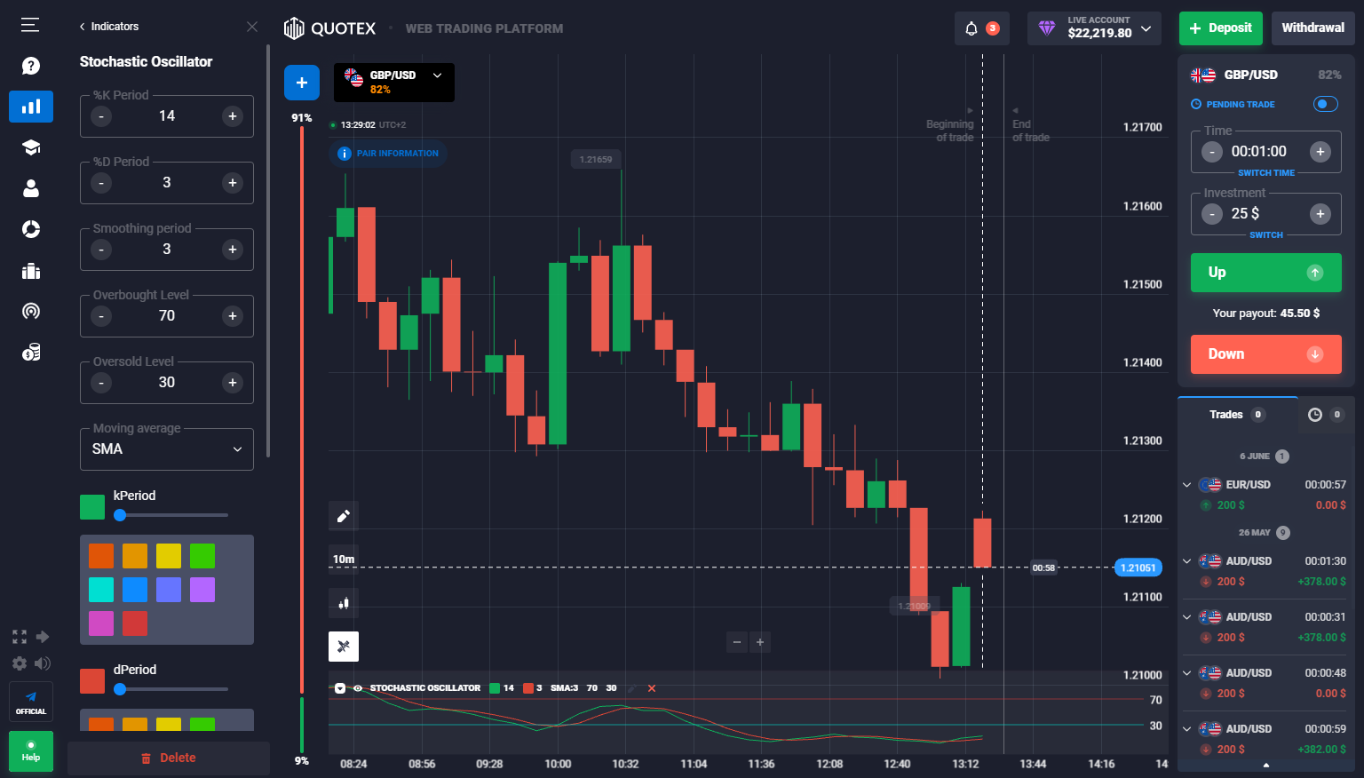The image size is (1364, 778).
Task: Click the Investment 25 $ field
Action: pos(1266,214)
